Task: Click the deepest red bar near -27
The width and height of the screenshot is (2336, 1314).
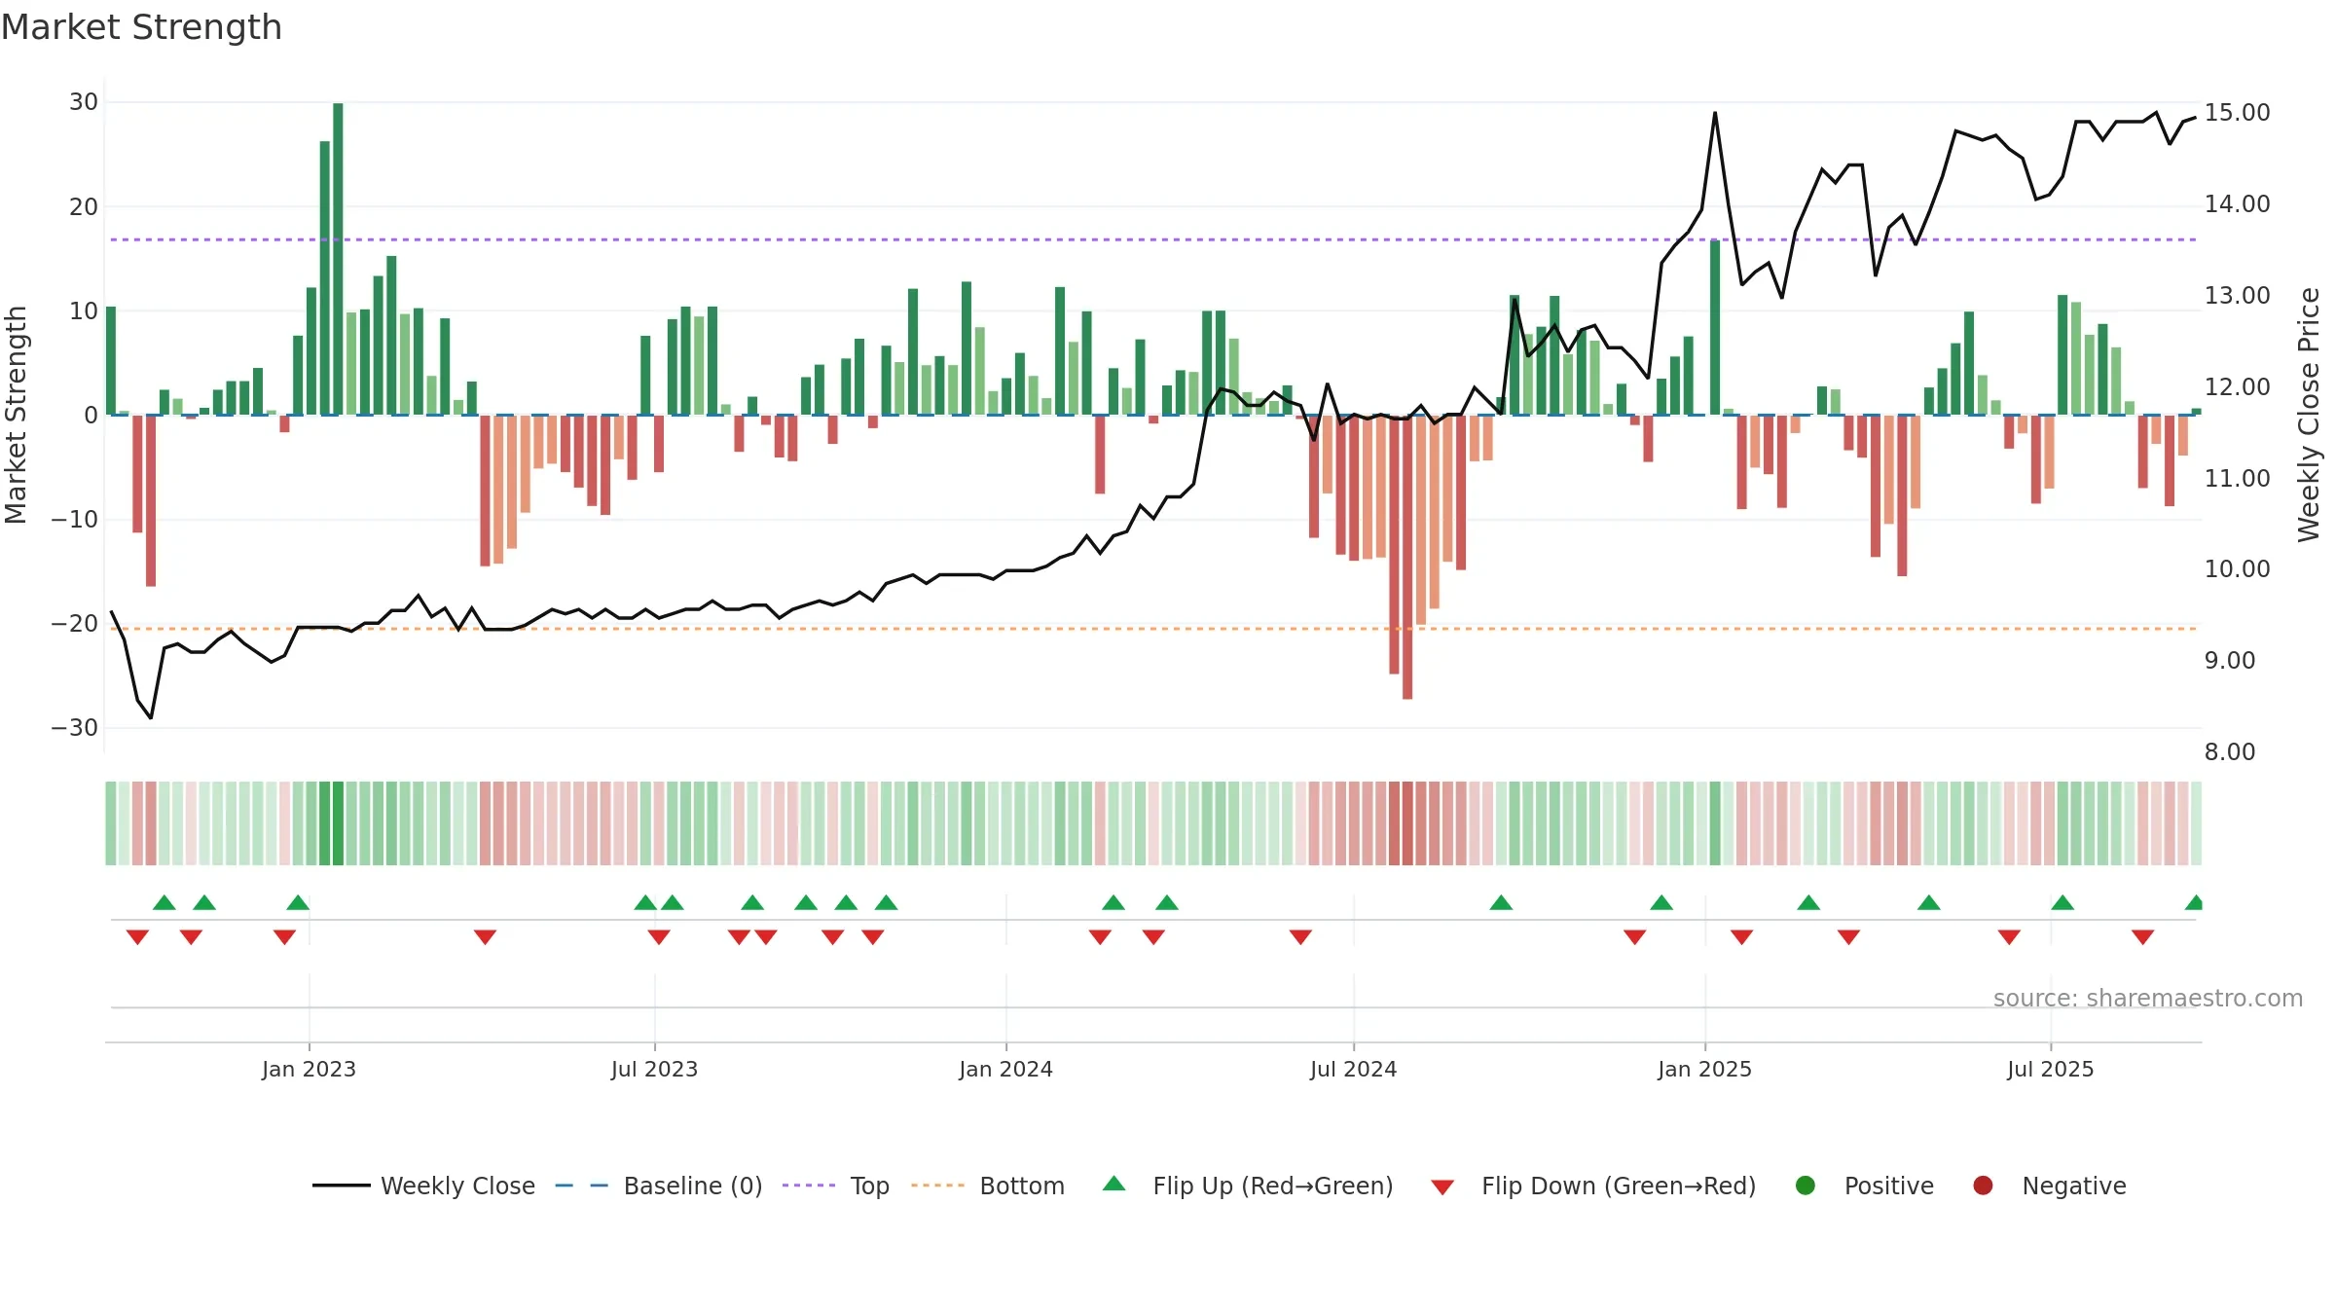Action: (x=1407, y=557)
